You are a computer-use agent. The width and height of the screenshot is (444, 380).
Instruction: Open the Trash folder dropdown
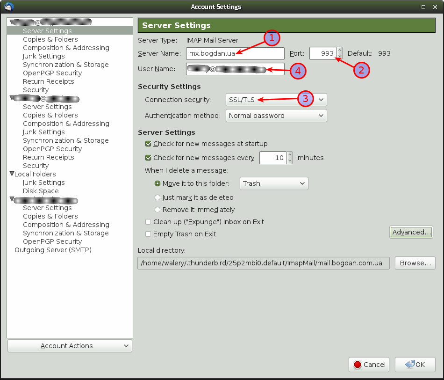(x=274, y=183)
